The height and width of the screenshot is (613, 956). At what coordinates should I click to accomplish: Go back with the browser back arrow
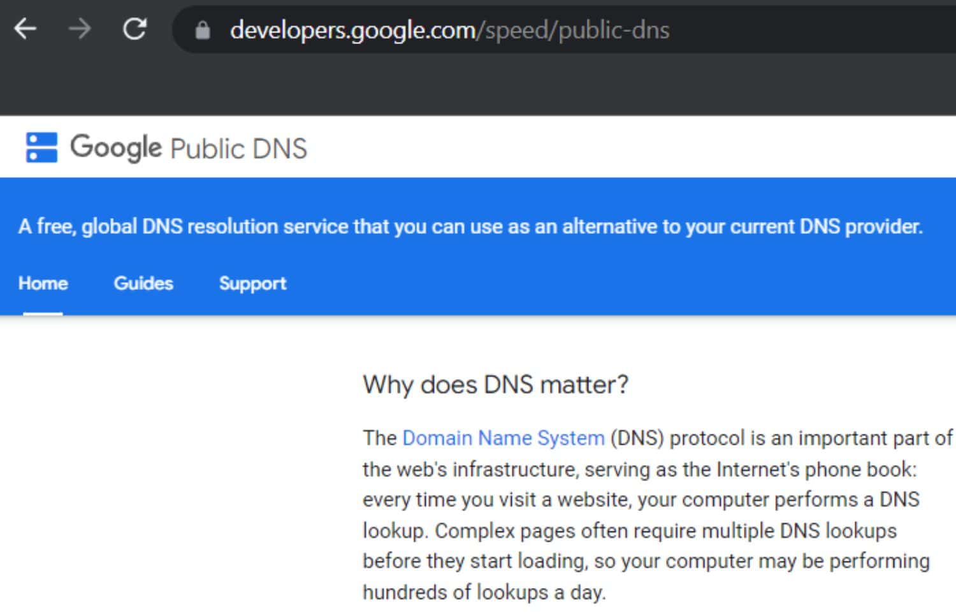(25, 29)
